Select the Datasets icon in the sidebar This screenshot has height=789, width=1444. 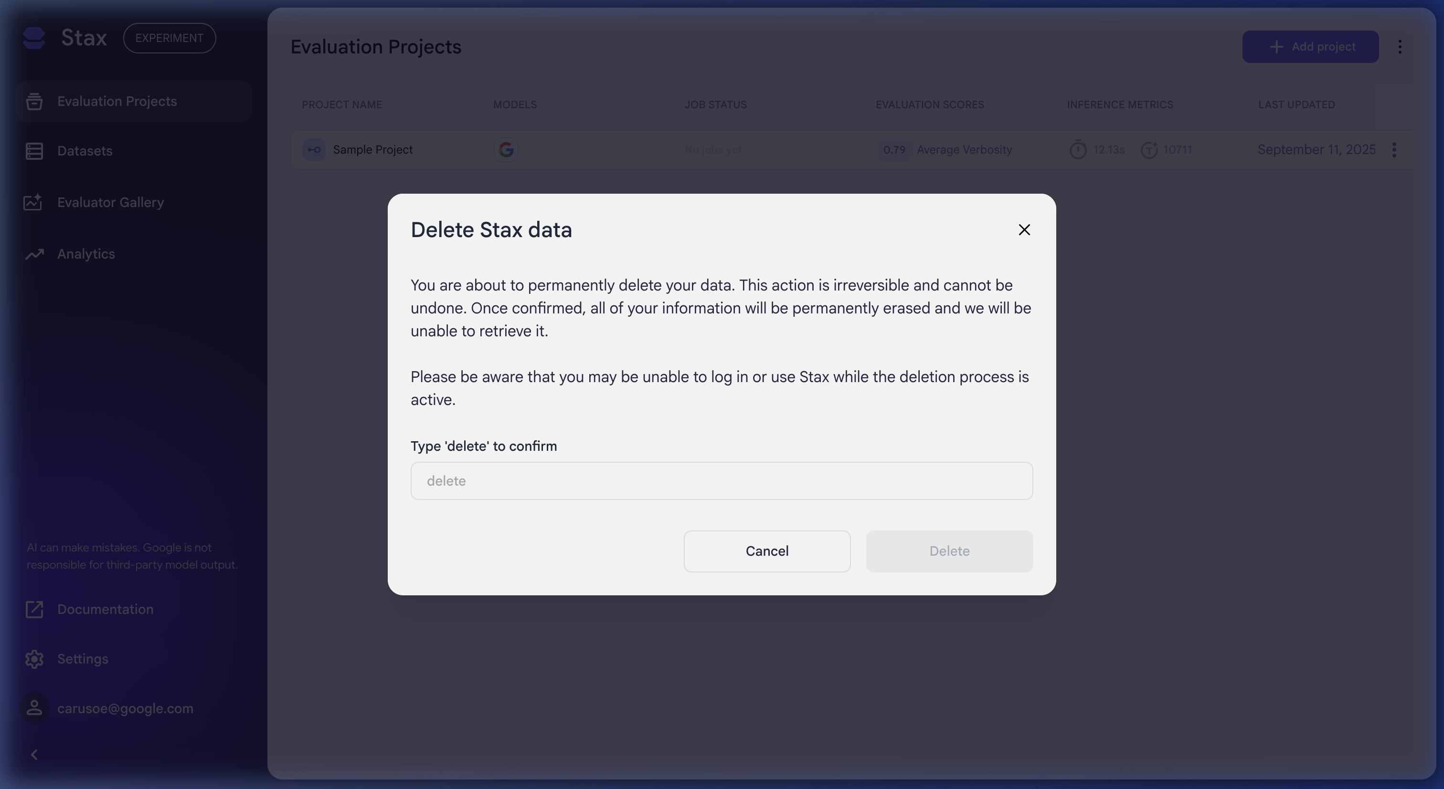coord(34,151)
